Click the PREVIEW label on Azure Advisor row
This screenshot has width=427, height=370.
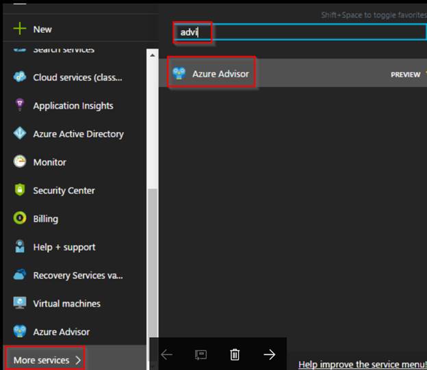click(405, 75)
